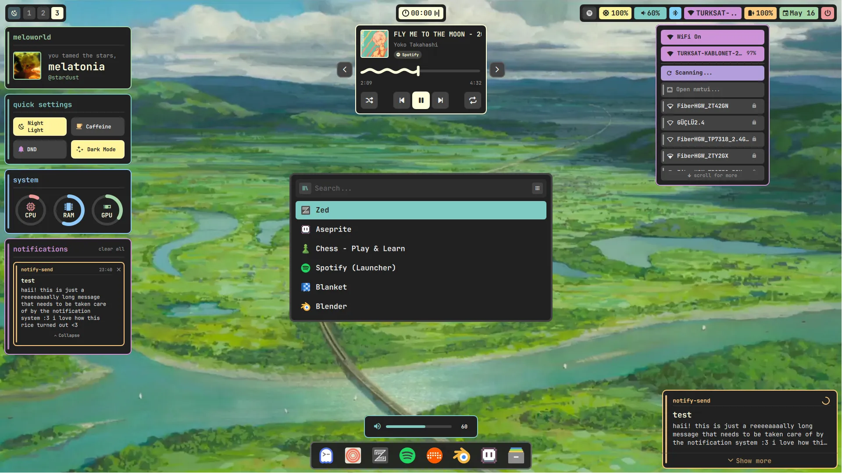
Task: Toggle Night Light quick setting
Action: click(40, 127)
